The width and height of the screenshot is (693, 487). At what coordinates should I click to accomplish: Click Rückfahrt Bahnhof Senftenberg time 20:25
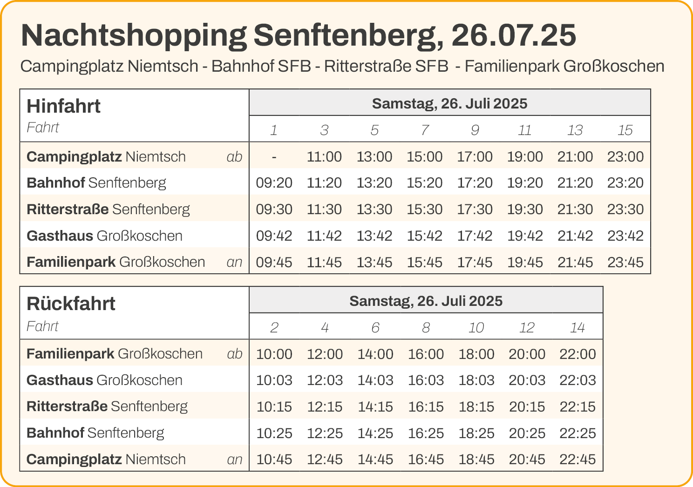[x=527, y=433]
